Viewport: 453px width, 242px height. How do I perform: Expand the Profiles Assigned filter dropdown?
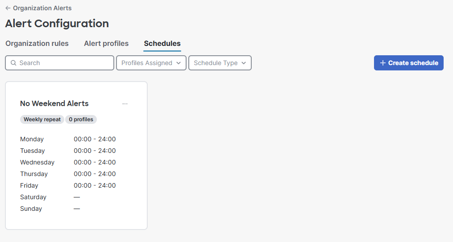pyautogui.click(x=151, y=63)
